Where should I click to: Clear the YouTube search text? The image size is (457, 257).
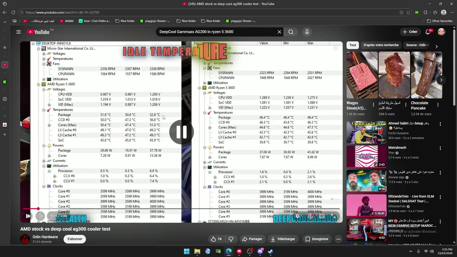coord(279,32)
